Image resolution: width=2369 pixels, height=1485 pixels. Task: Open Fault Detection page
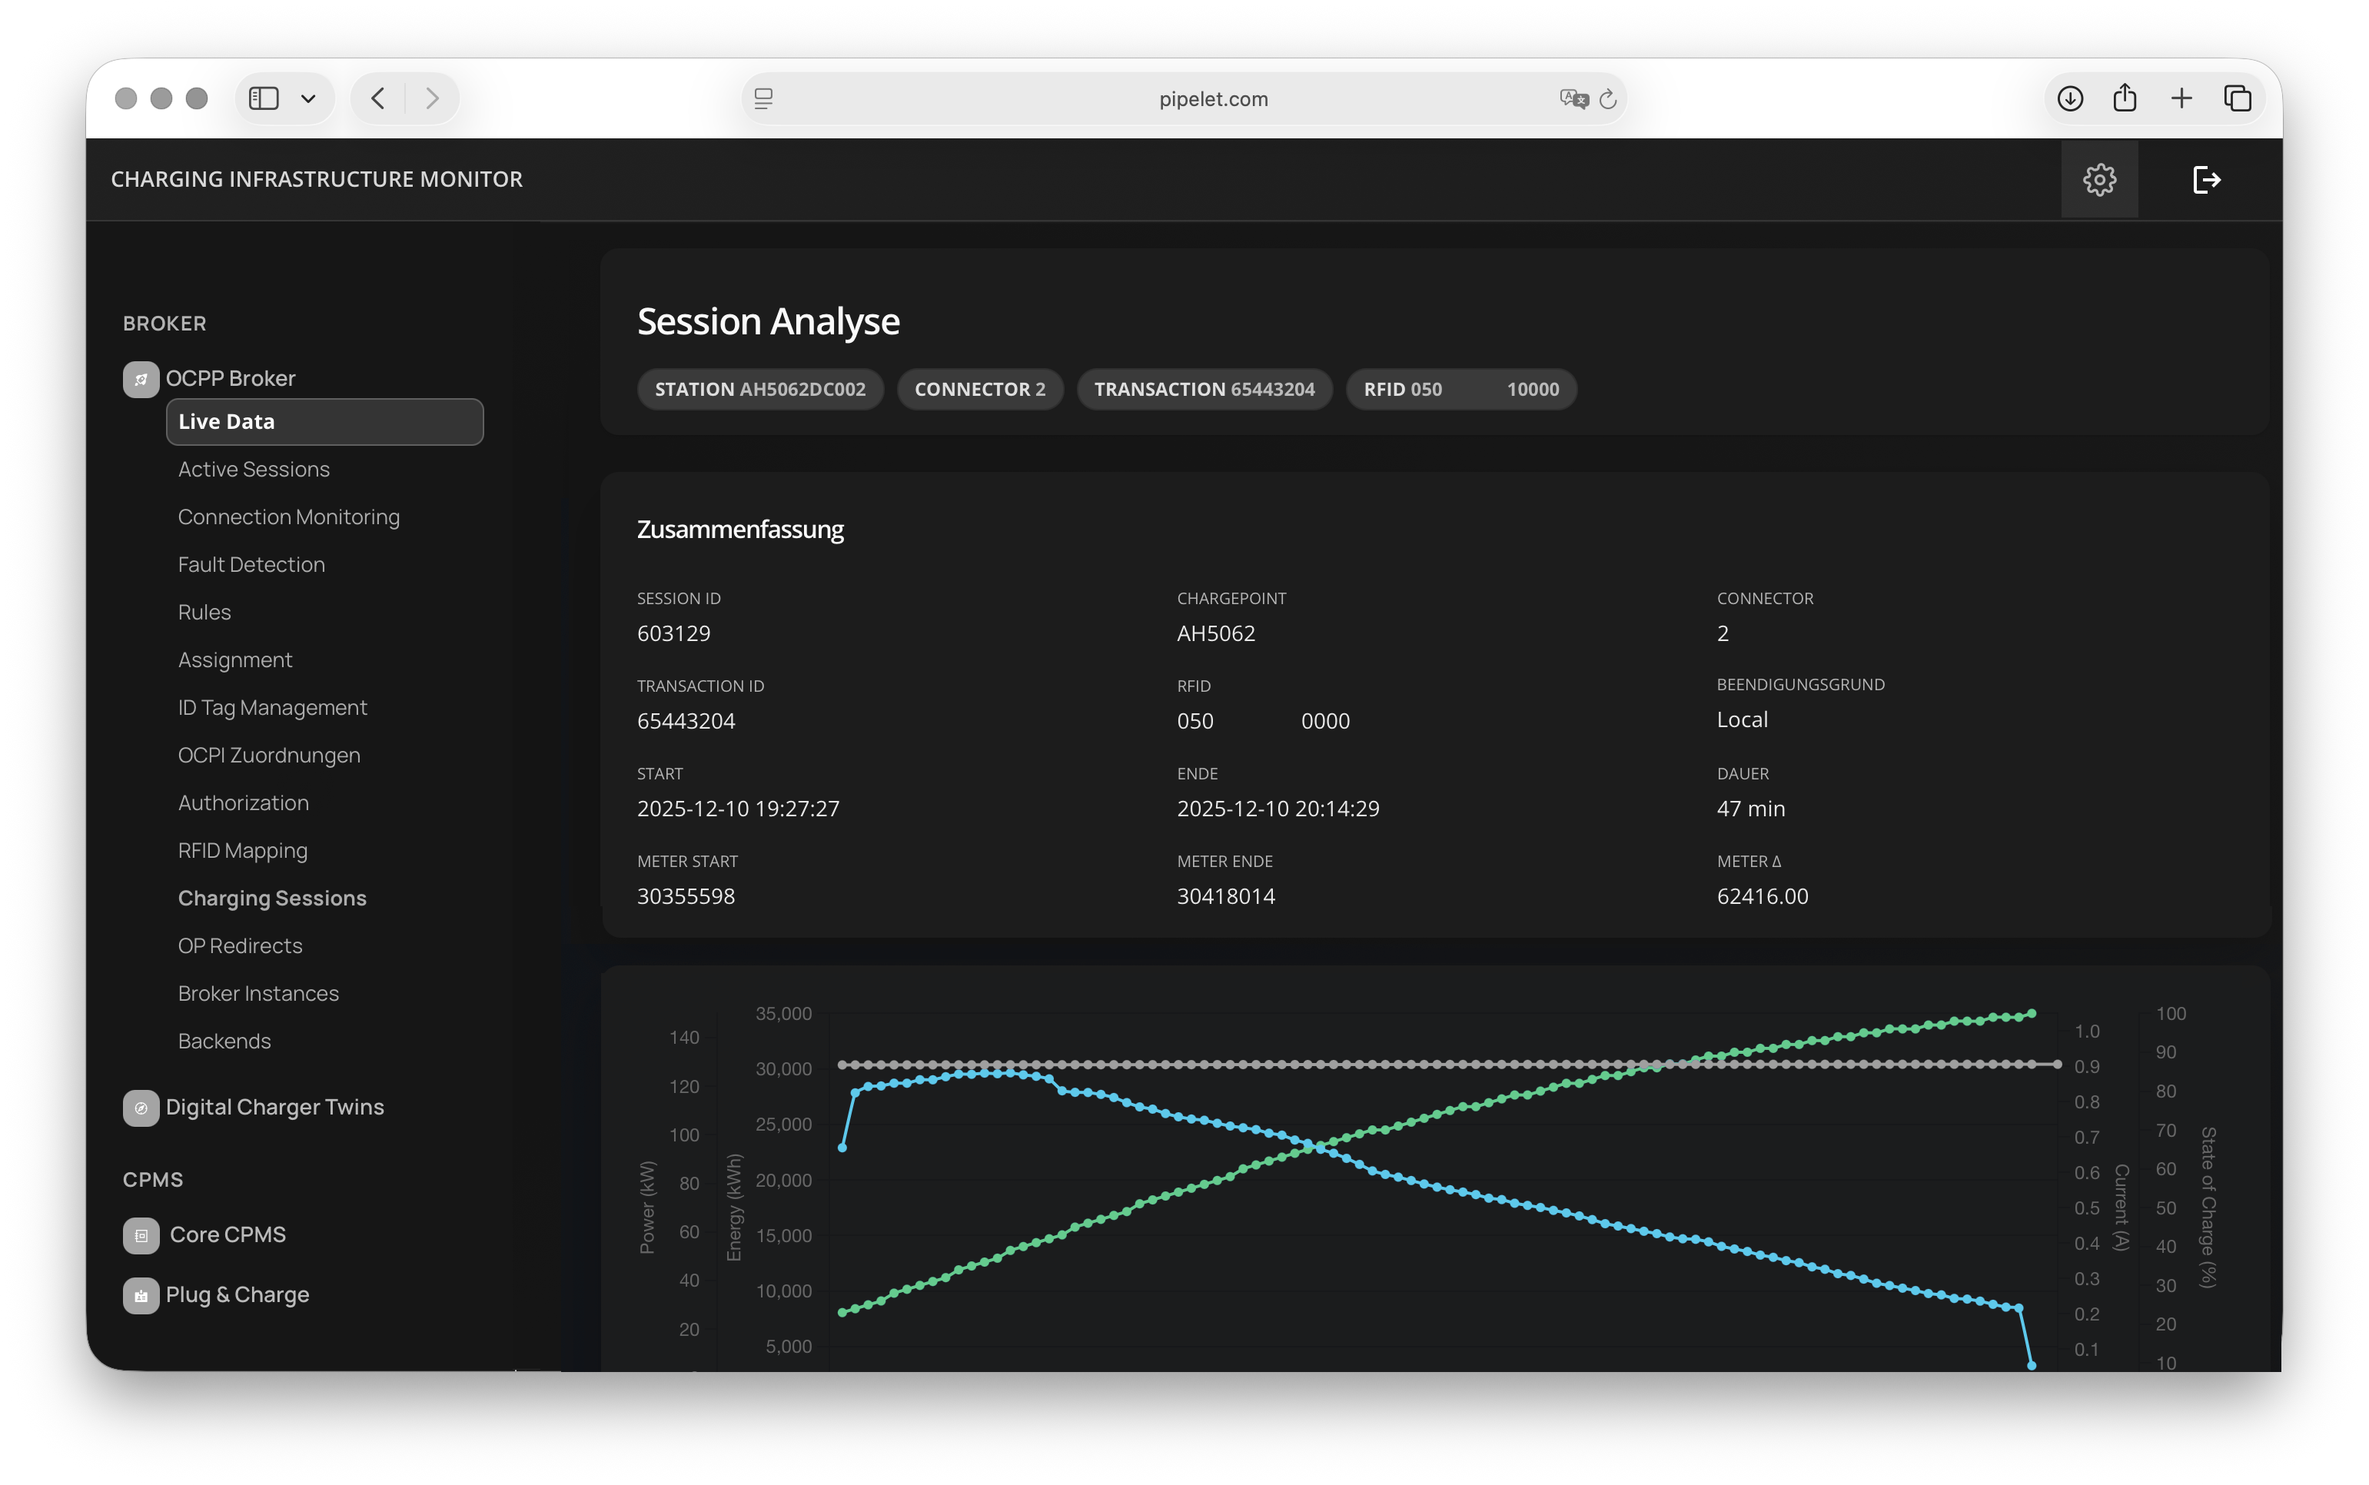(x=251, y=565)
